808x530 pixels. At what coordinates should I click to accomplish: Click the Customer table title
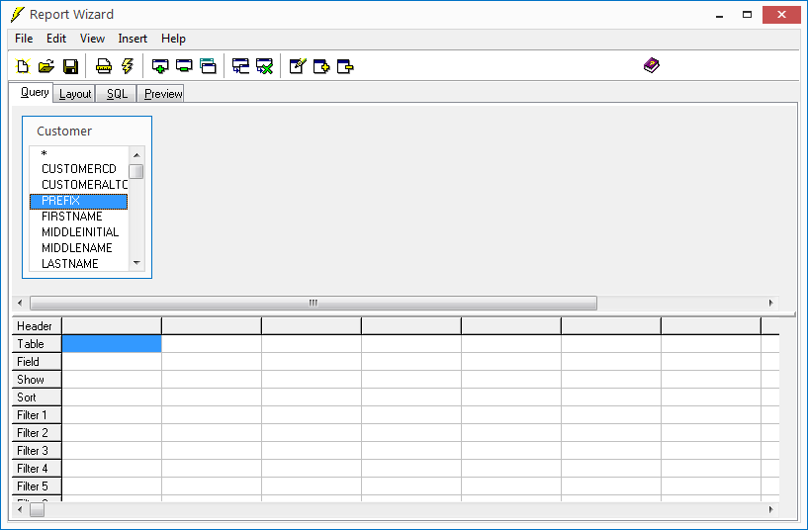pos(64,132)
